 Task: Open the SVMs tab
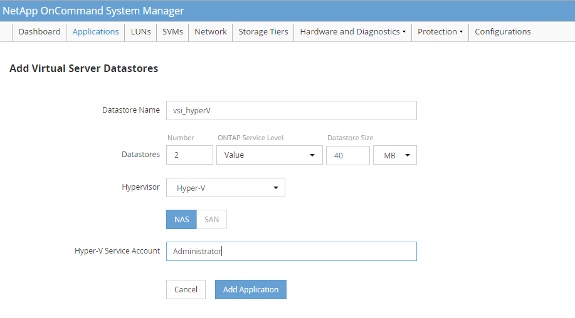172,32
